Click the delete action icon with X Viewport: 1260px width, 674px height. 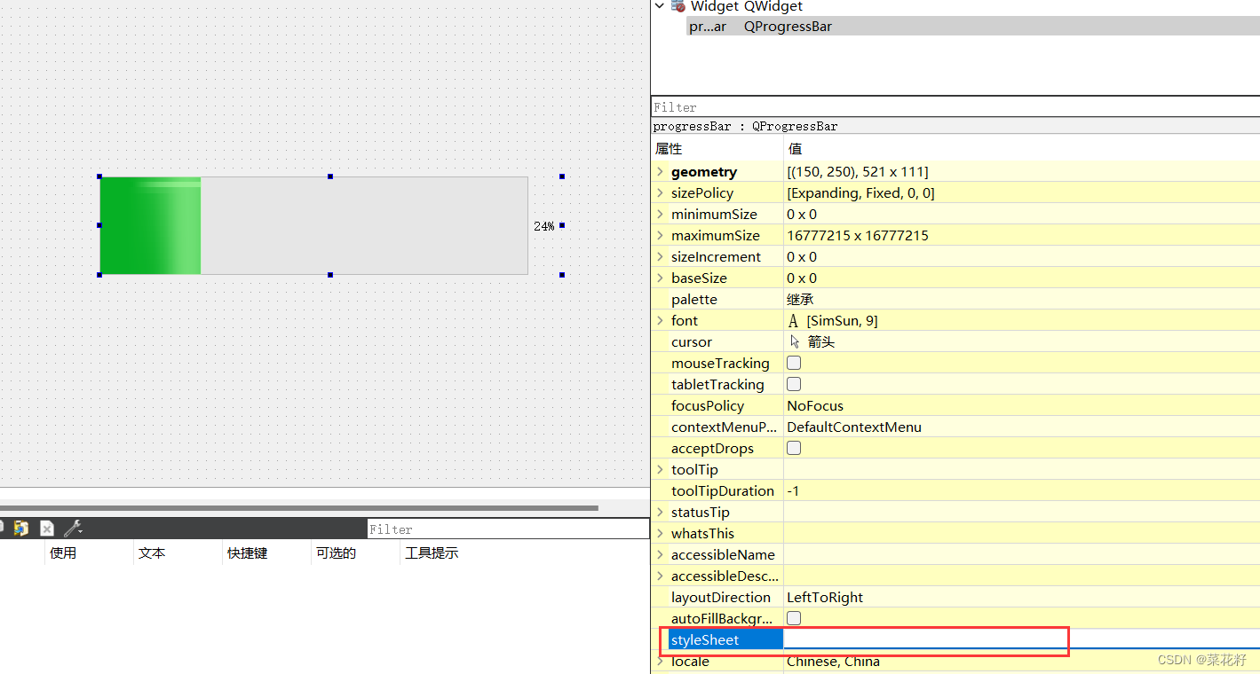tap(47, 529)
